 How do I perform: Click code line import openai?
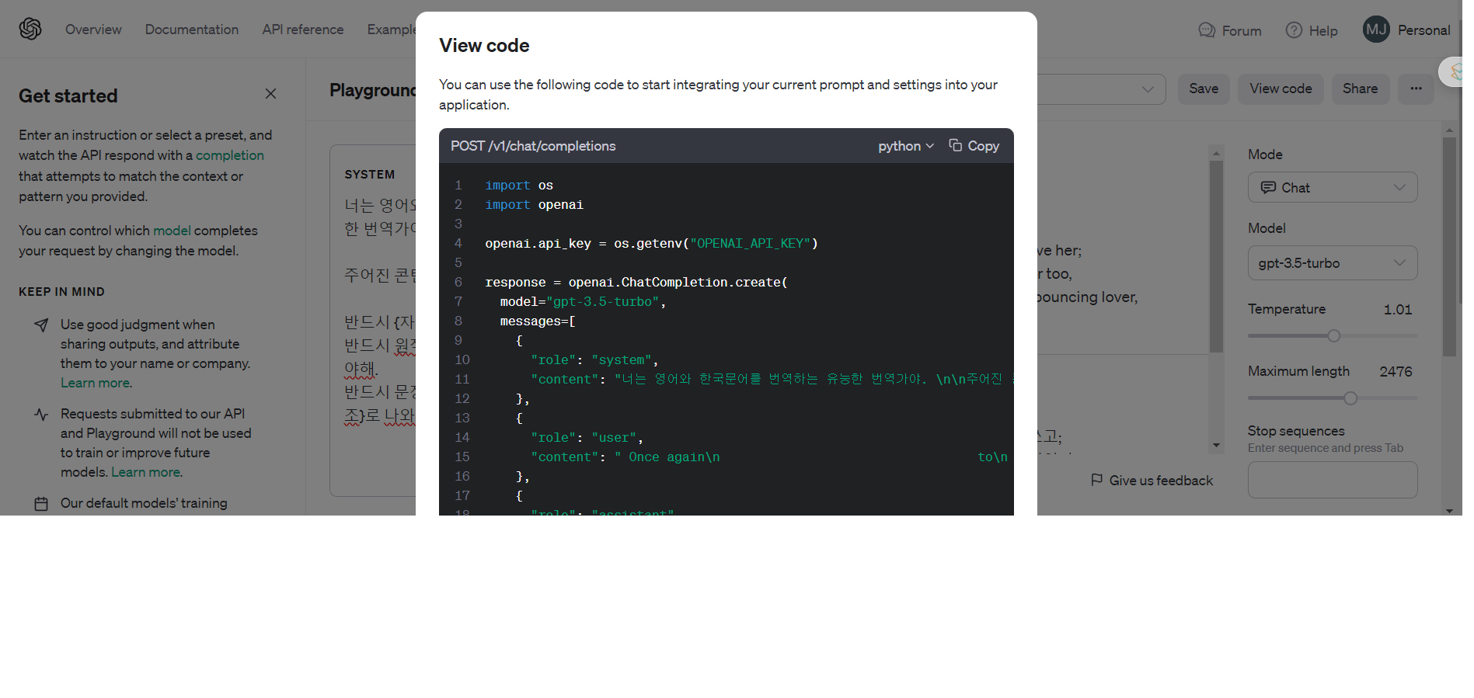(534, 205)
